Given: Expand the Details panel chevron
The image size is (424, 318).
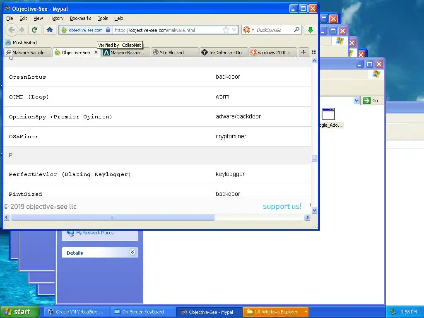Looking at the screenshot, I should [x=132, y=252].
